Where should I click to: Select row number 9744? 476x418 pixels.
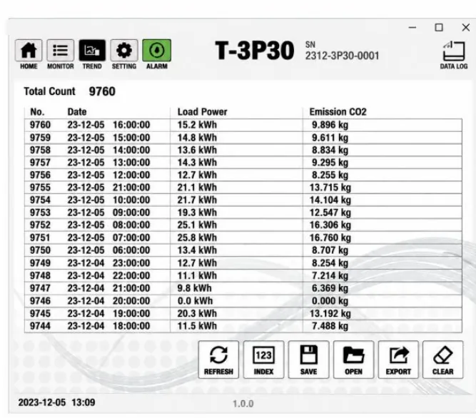pyautogui.click(x=40, y=326)
